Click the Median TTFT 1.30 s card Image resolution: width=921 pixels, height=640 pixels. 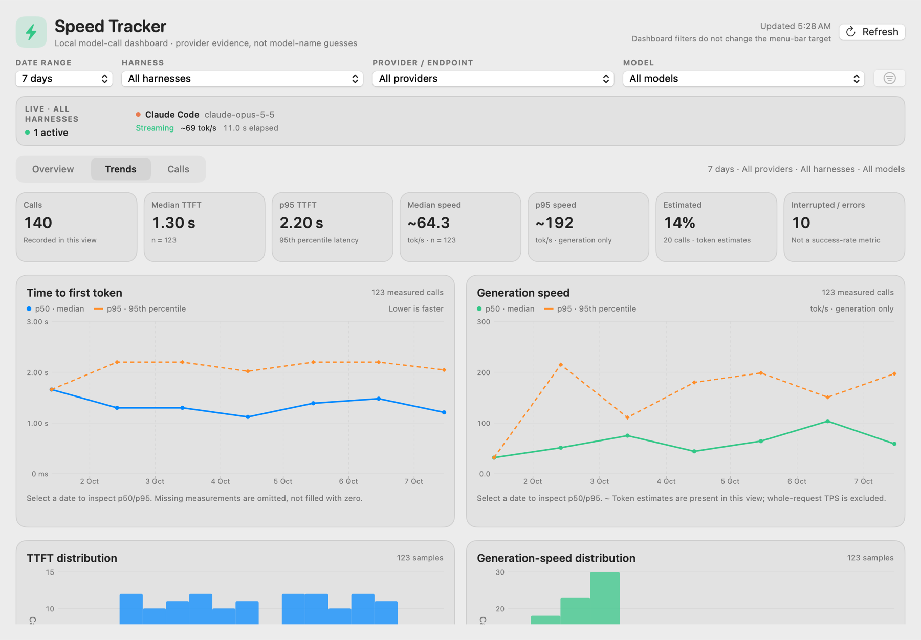(204, 227)
